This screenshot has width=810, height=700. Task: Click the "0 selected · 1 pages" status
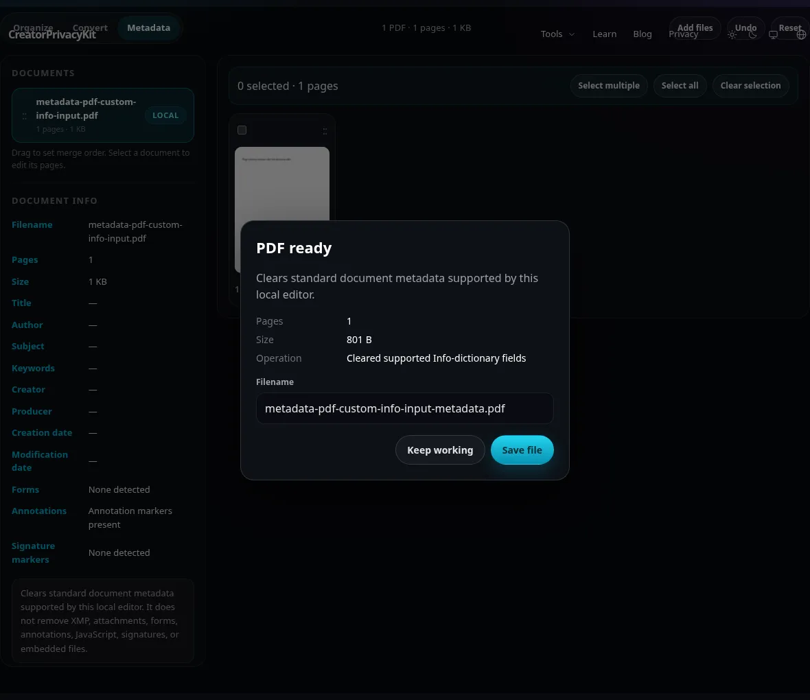click(x=288, y=86)
